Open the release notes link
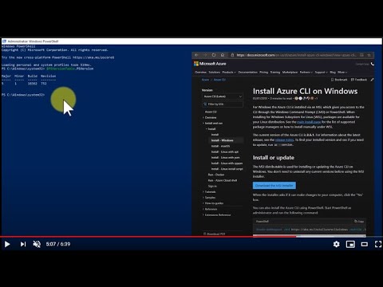The height and width of the screenshot is (287, 383). (284, 140)
